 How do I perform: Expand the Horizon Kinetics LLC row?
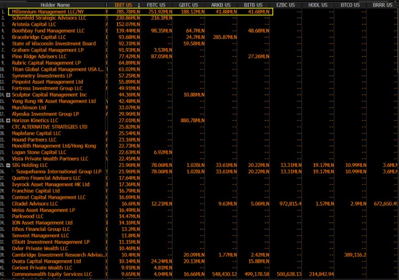[8, 121]
